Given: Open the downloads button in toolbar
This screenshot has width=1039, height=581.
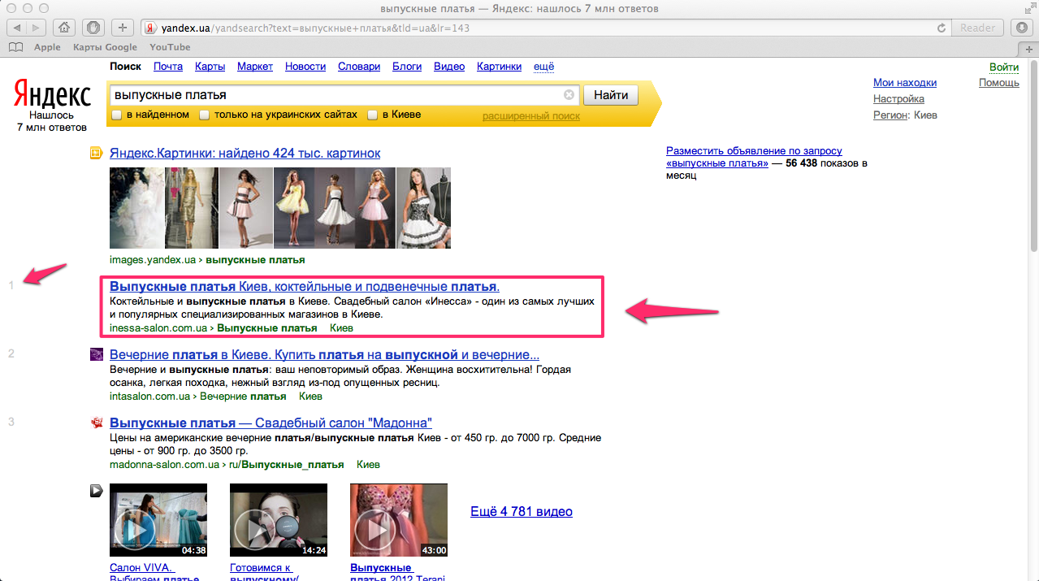Looking at the screenshot, I should (x=1023, y=28).
